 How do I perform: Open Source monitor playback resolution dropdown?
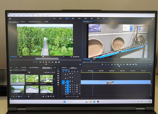click(66, 57)
